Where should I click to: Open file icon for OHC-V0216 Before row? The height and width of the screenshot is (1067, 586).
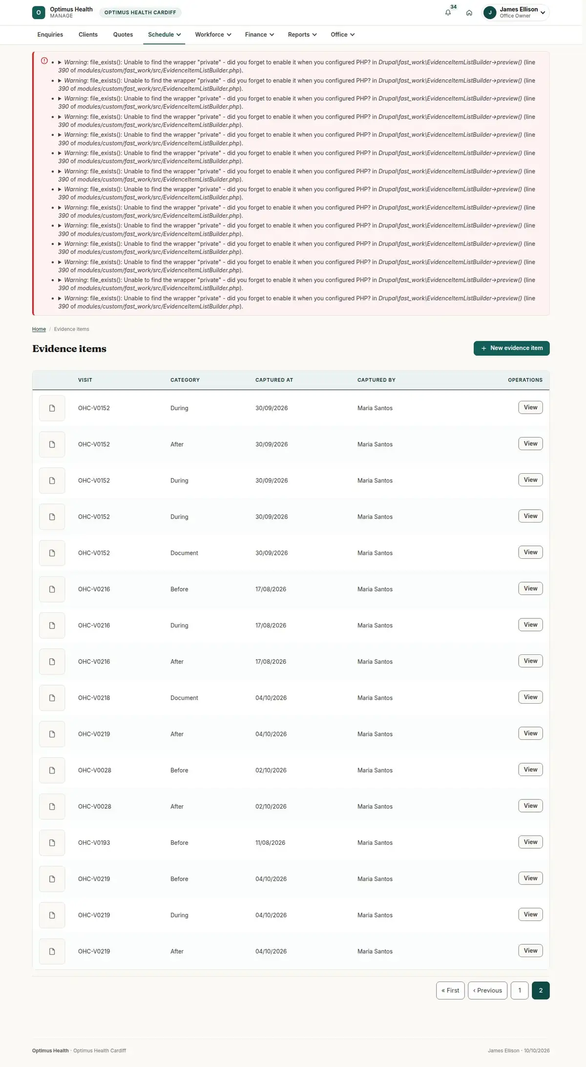coord(52,589)
